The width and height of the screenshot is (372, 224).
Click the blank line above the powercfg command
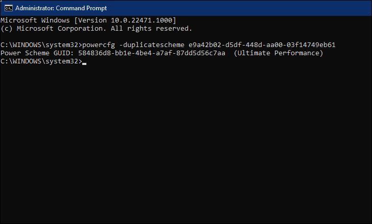pos(186,37)
